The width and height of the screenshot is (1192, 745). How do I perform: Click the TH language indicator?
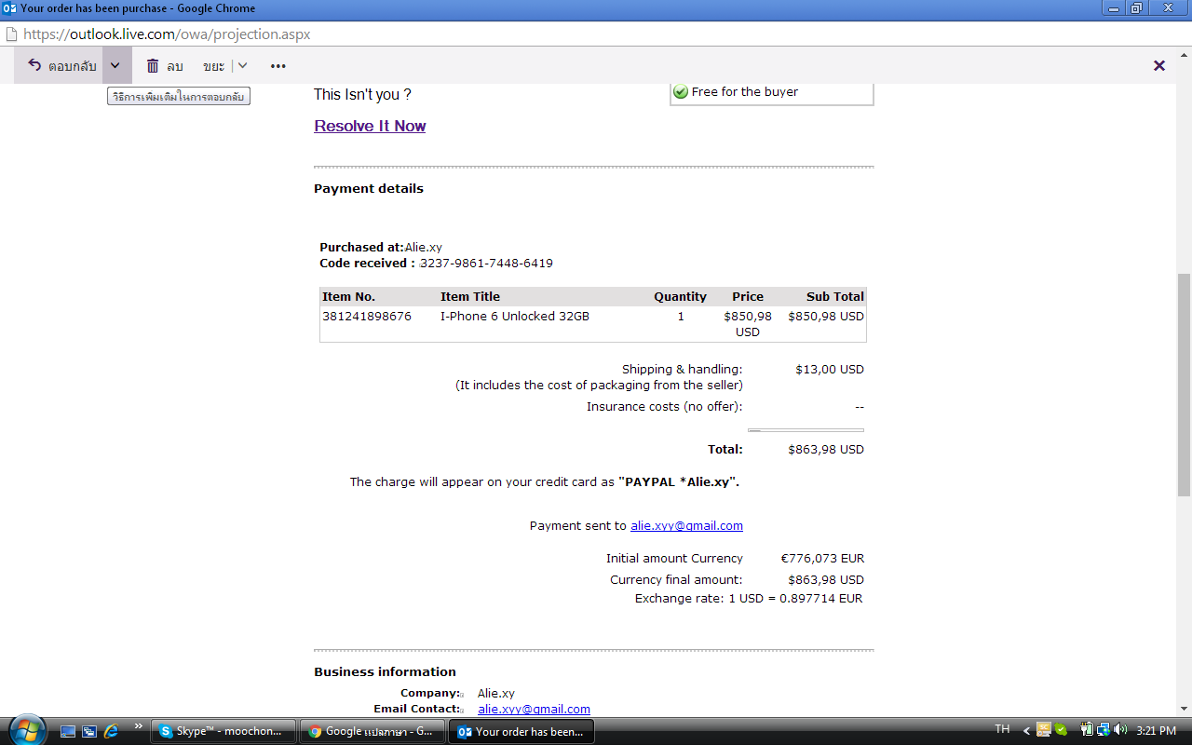click(1002, 730)
